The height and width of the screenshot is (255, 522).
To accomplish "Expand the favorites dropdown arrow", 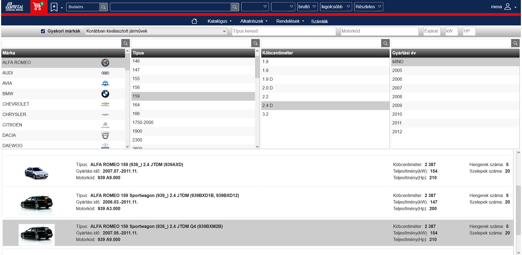I will [x=62, y=8].
